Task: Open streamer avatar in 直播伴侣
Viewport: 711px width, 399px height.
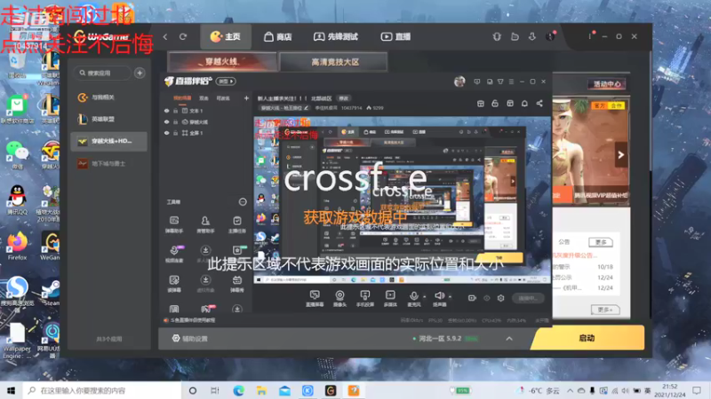Action: click(459, 82)
